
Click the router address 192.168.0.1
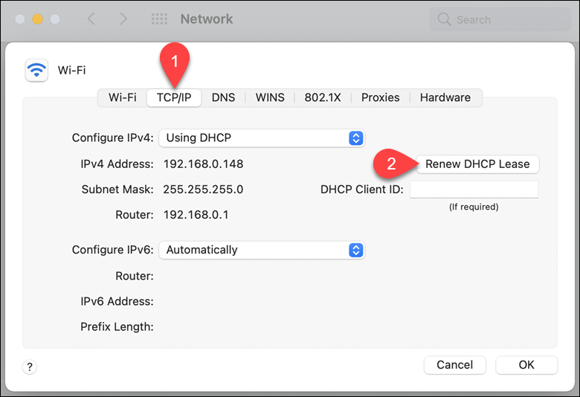[x=196, y=215]
